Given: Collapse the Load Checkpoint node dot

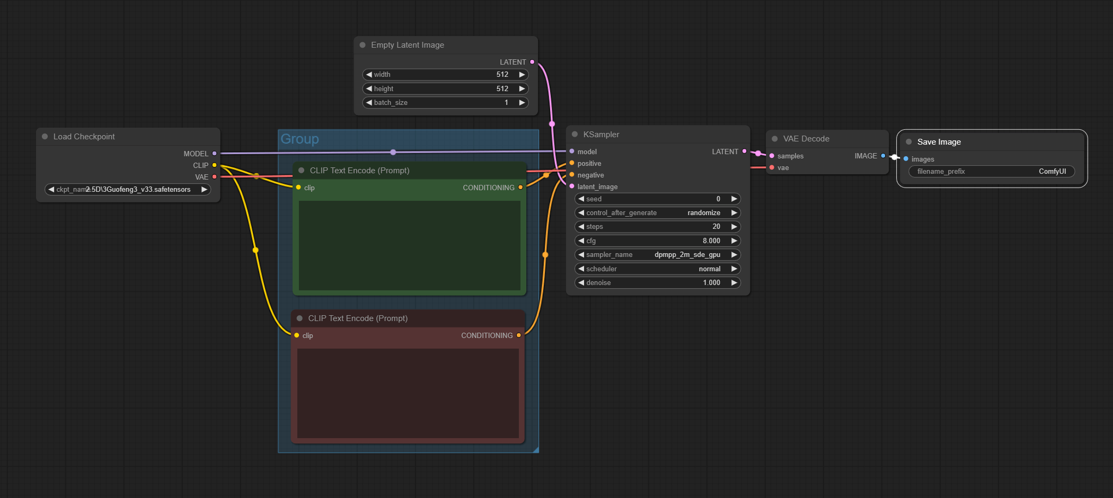Looking at the screenshot, I should tap(45, 136).
